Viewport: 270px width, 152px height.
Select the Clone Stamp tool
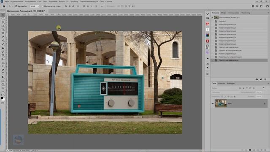pyautogui.click(x=3, y=48)
